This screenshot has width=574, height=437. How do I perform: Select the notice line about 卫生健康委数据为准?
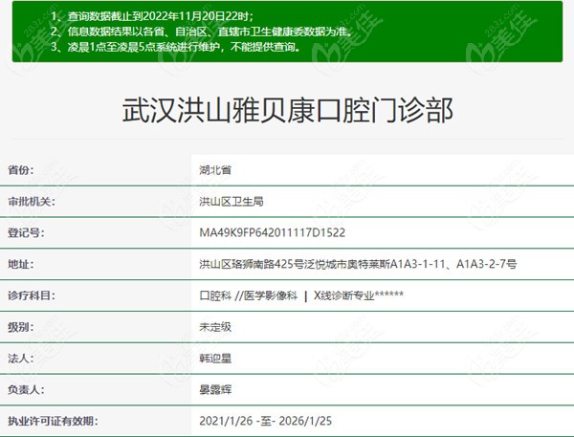click(x=202, y=32)
